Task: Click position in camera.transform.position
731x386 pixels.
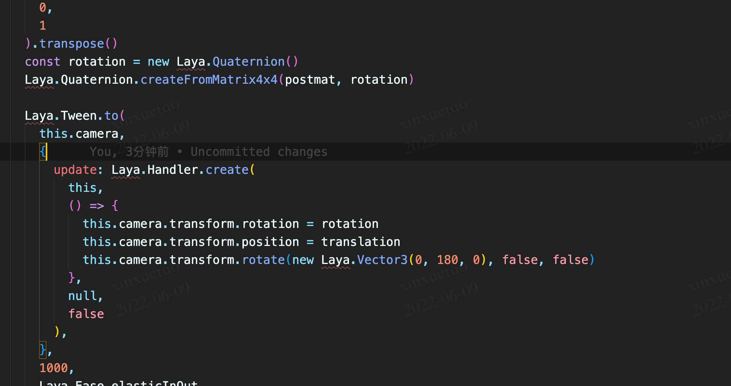Action: click(x=270, y=242)
